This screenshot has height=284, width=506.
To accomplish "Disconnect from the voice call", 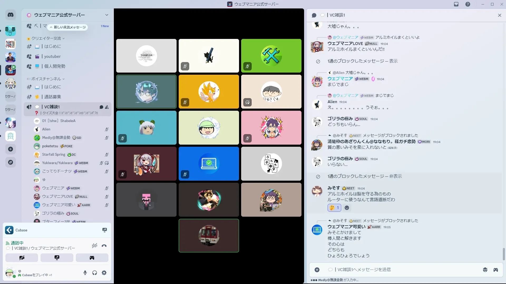I will pyautogui.click(x=104, y=246).
